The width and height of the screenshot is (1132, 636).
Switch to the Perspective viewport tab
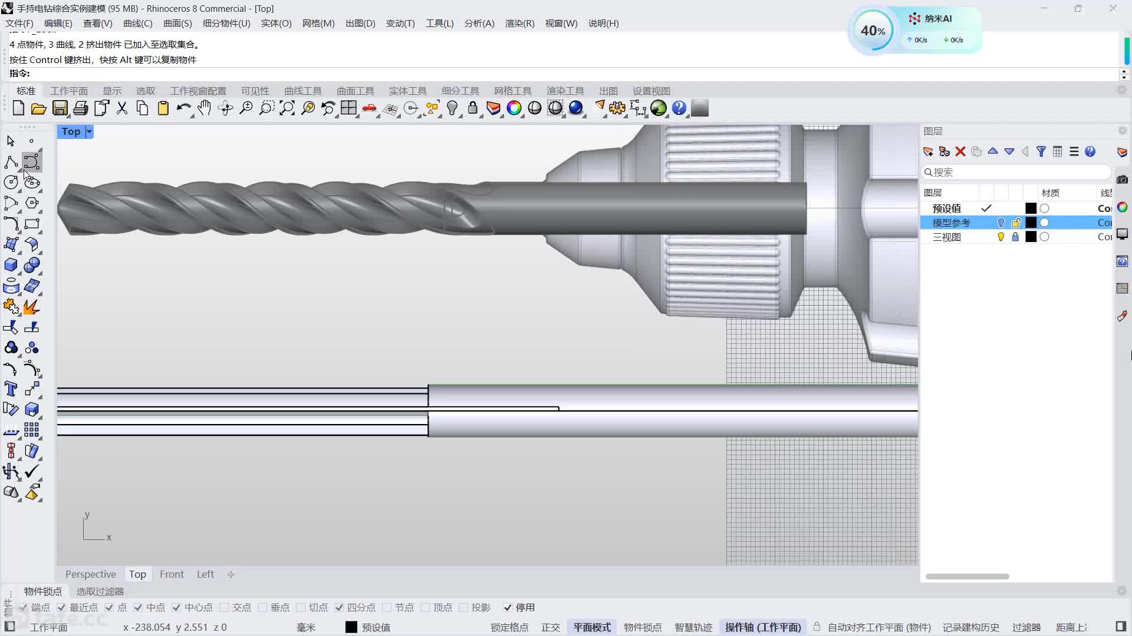(91, 574)
